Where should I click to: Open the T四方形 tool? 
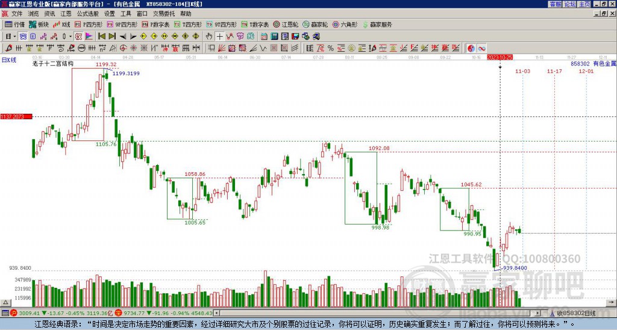(188, 24)
